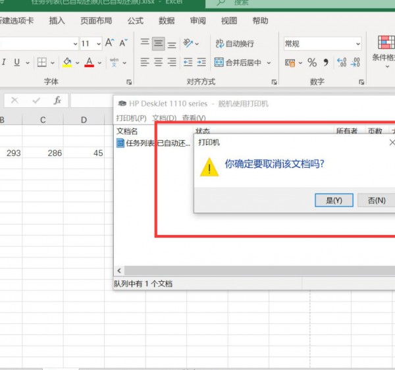The height and width of the screenshot is (370, 395).
Task: Apply underline formatting
Action: point(17,62)
